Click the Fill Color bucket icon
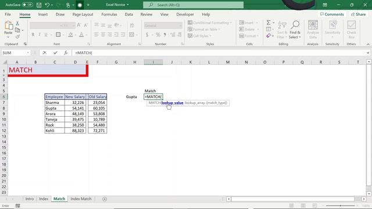Viewport: 372px width, 209px height. (x=70, y=35)
